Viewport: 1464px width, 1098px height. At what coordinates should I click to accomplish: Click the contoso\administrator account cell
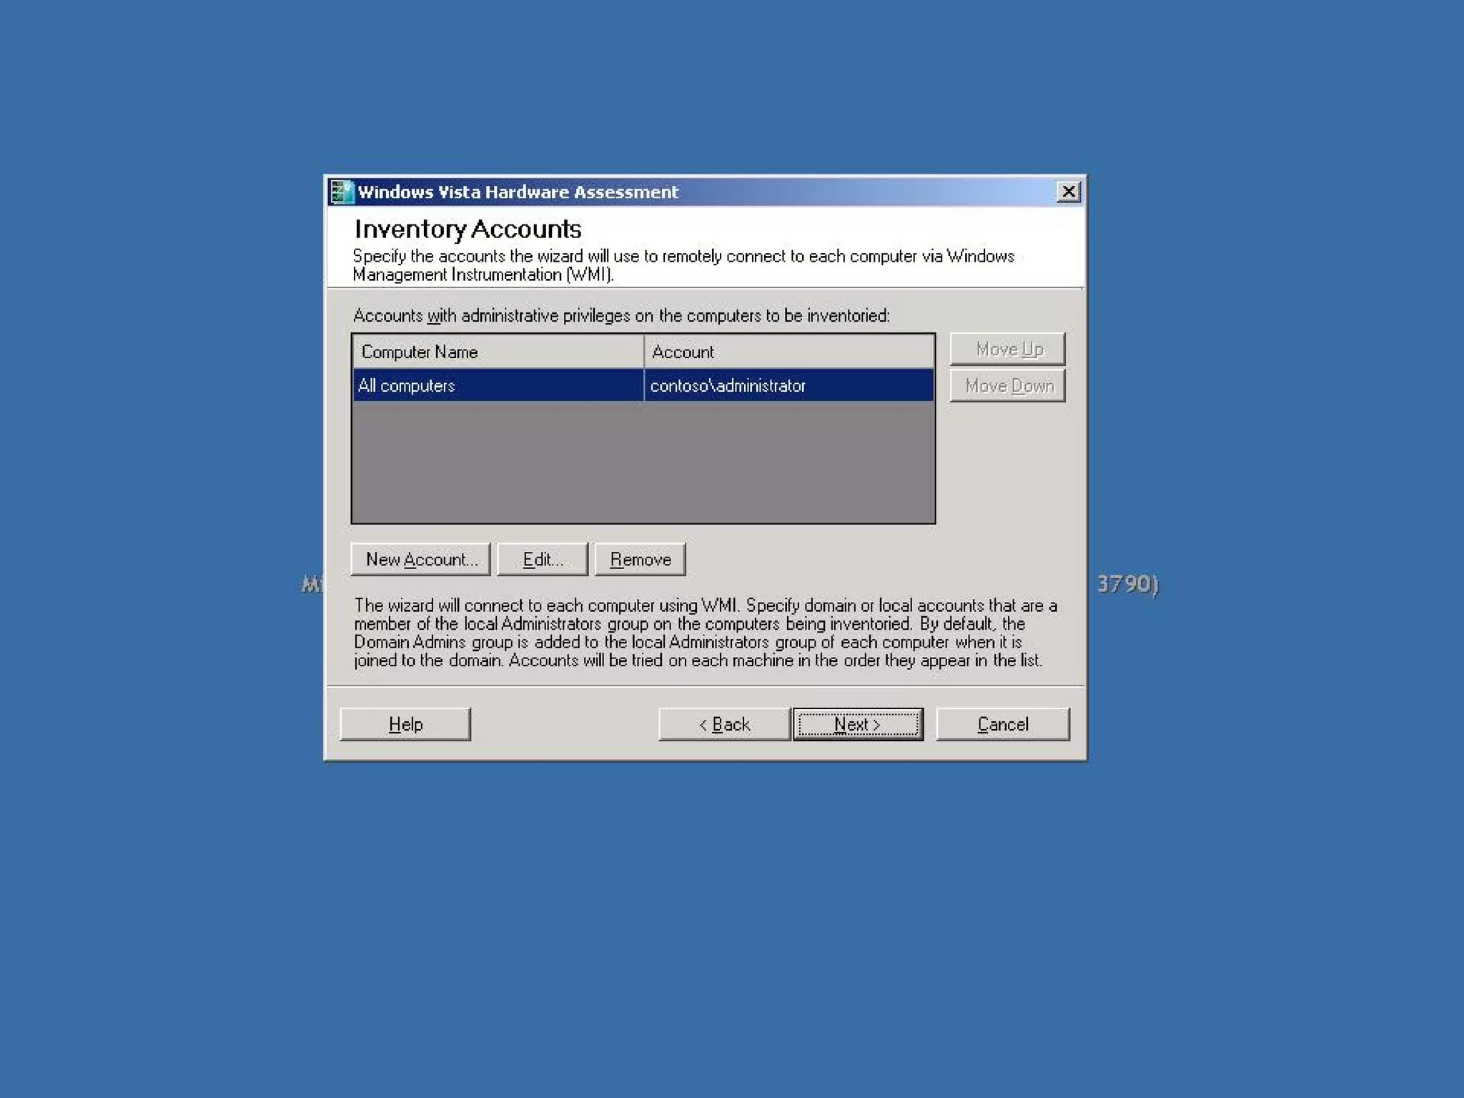(727, 386)
